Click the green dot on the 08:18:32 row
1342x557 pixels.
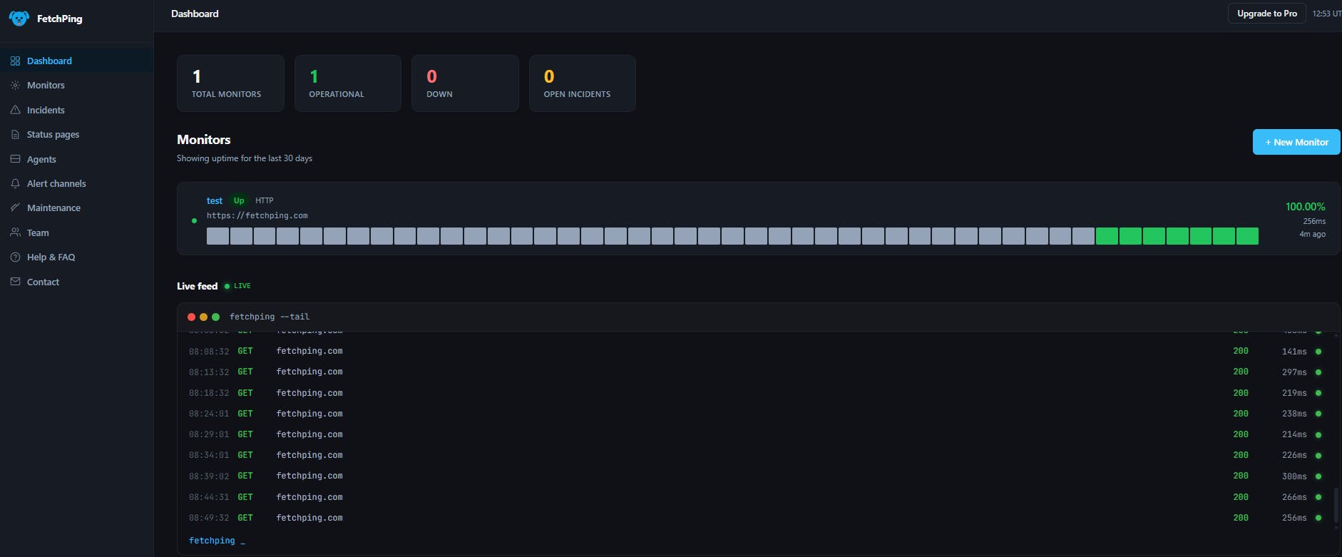pyautogui.click(x=1318, y=393)
